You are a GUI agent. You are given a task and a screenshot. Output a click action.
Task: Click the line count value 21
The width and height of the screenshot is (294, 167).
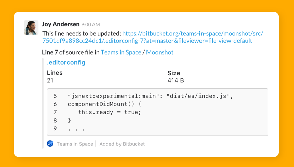tap(50, 80)
